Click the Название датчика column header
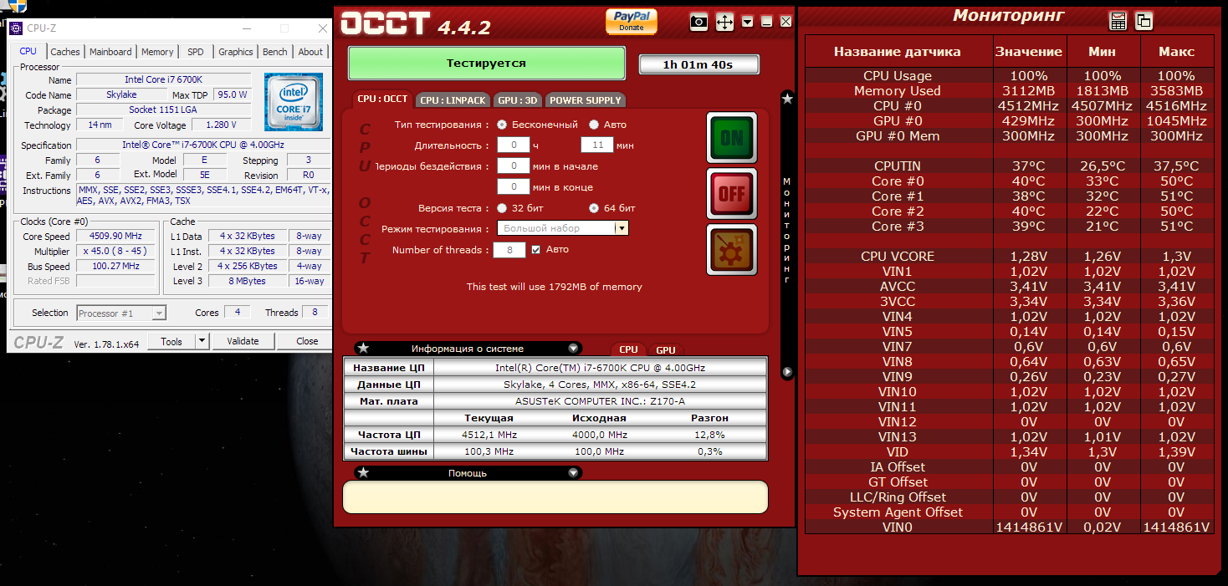Image resolution: width=1228 pixels, height=586 pixels. pyautogui.click(x=898, y=52)
